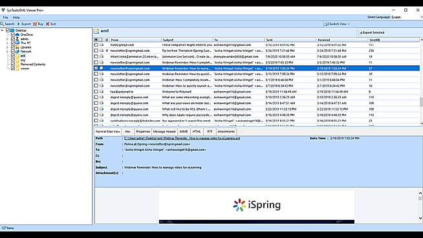
Task: Switch to HTML tab
Action: pyautogui.click(x=197, y=131)
